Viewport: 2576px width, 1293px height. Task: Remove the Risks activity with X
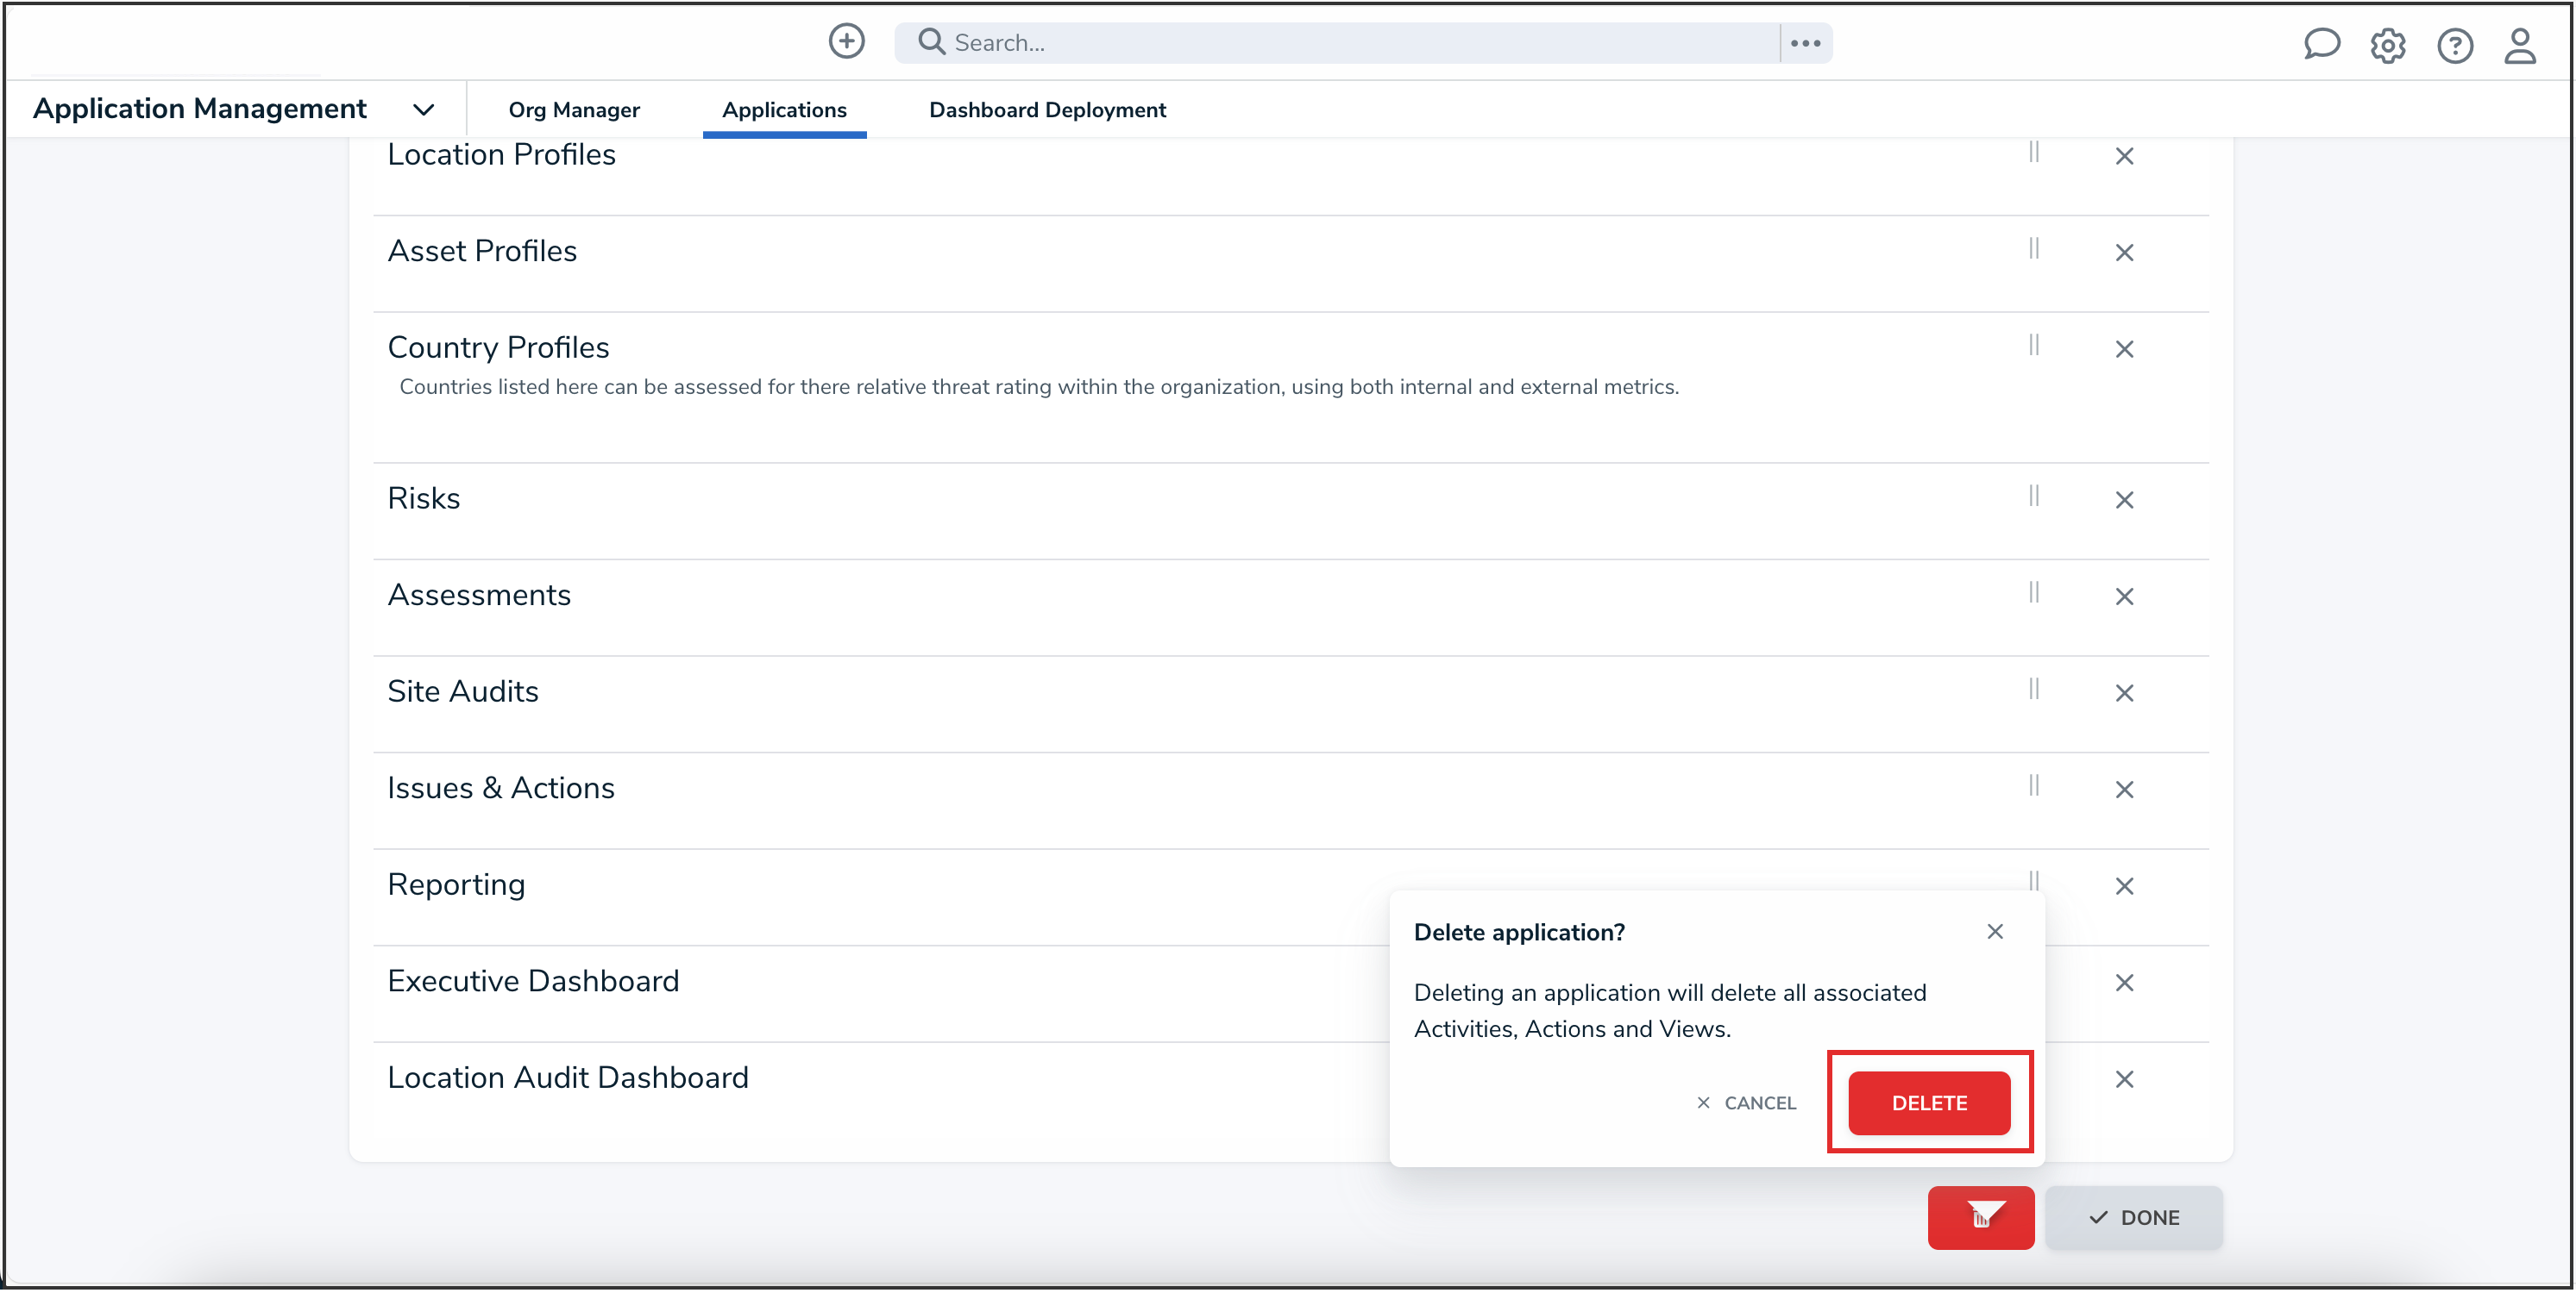[x=2124, y=500]
